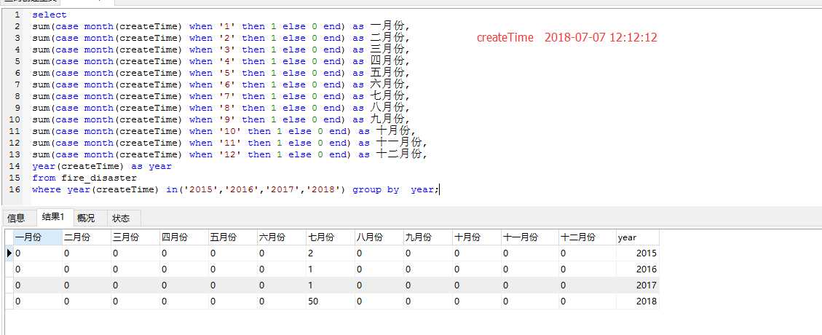Click the 2018 year cell
The width and height of the screenshot is (822, 335).
click(x=638, y=301)
